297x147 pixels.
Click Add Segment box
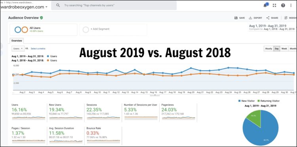pos(113,30)
